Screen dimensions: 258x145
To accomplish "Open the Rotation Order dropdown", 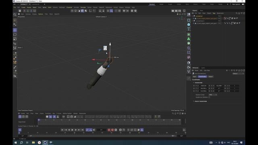I will [x=213, y=95].
